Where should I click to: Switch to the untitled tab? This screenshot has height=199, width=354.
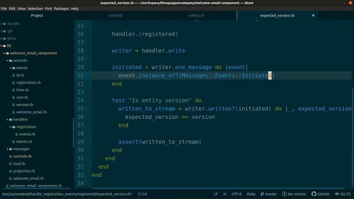tap(115, 15)
